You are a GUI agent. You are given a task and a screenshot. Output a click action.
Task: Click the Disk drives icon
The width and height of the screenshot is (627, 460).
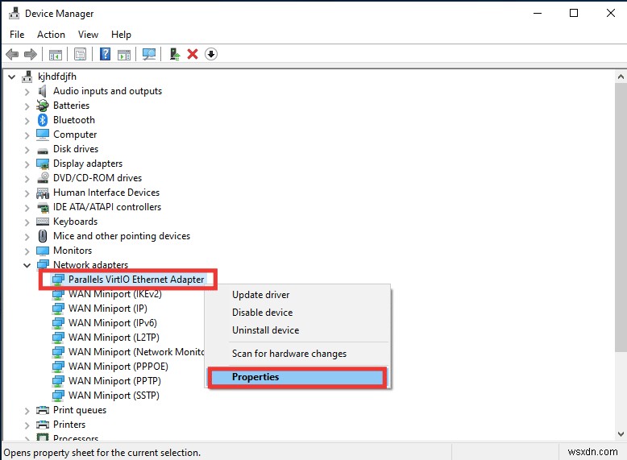pos(43,151)
